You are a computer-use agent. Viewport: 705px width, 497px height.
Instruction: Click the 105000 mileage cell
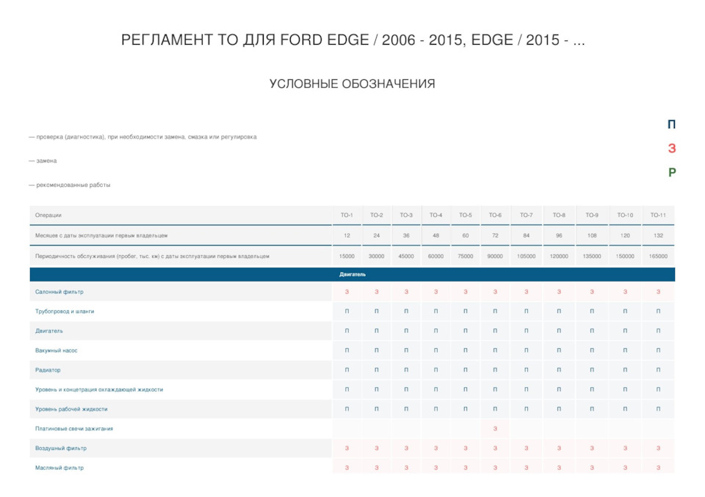tap(526, 257)
